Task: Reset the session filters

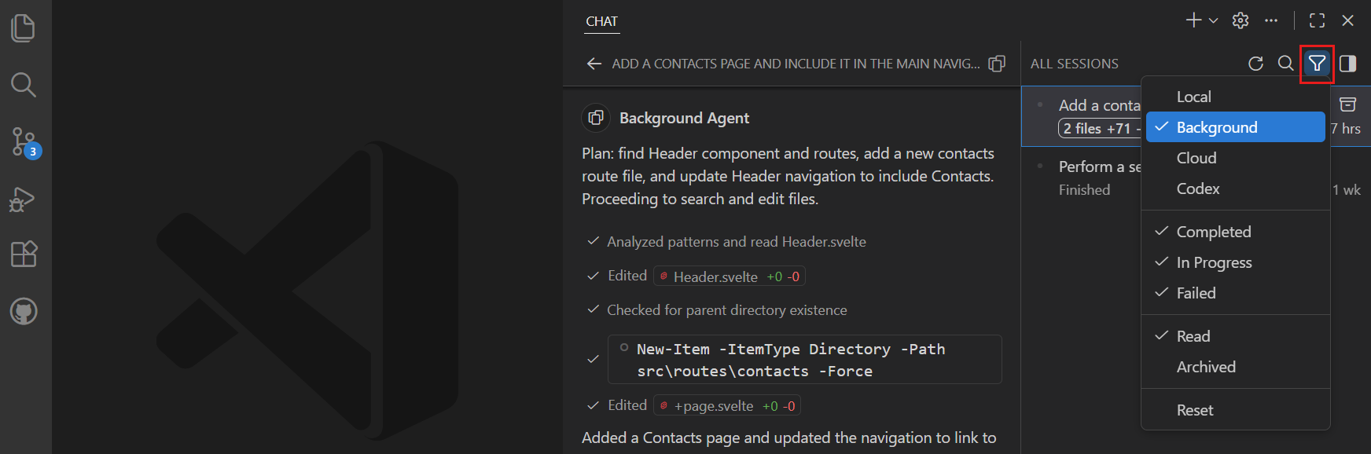Action: coord(1236,410)
